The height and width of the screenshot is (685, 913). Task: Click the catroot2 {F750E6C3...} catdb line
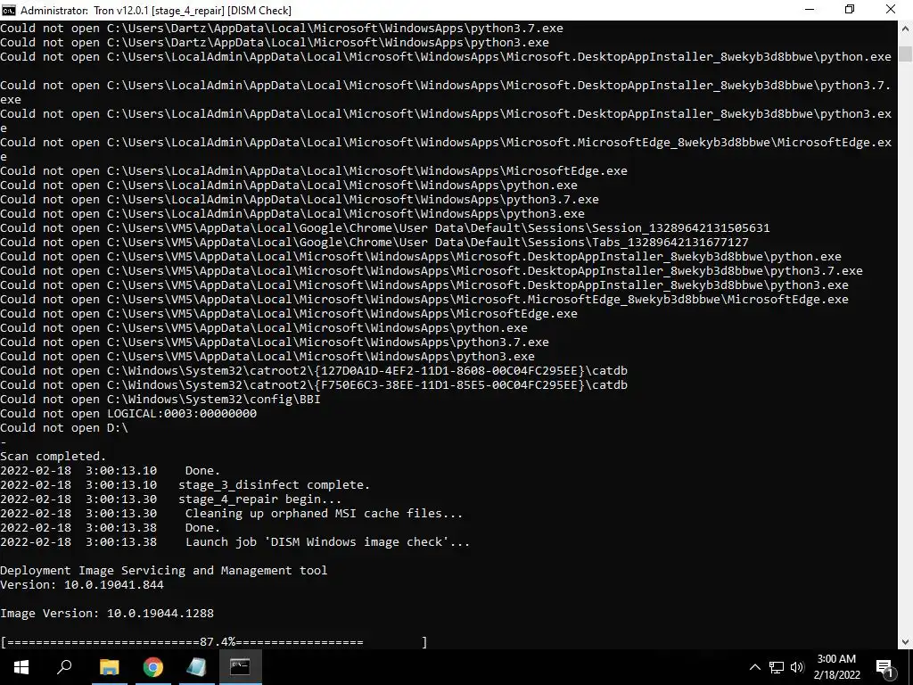(314, 385)
